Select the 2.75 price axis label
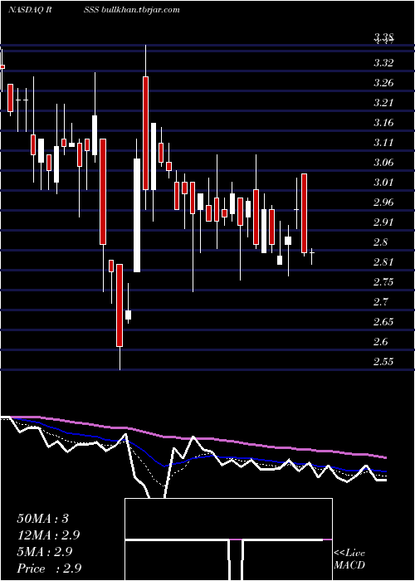 [x=383, y=283]
